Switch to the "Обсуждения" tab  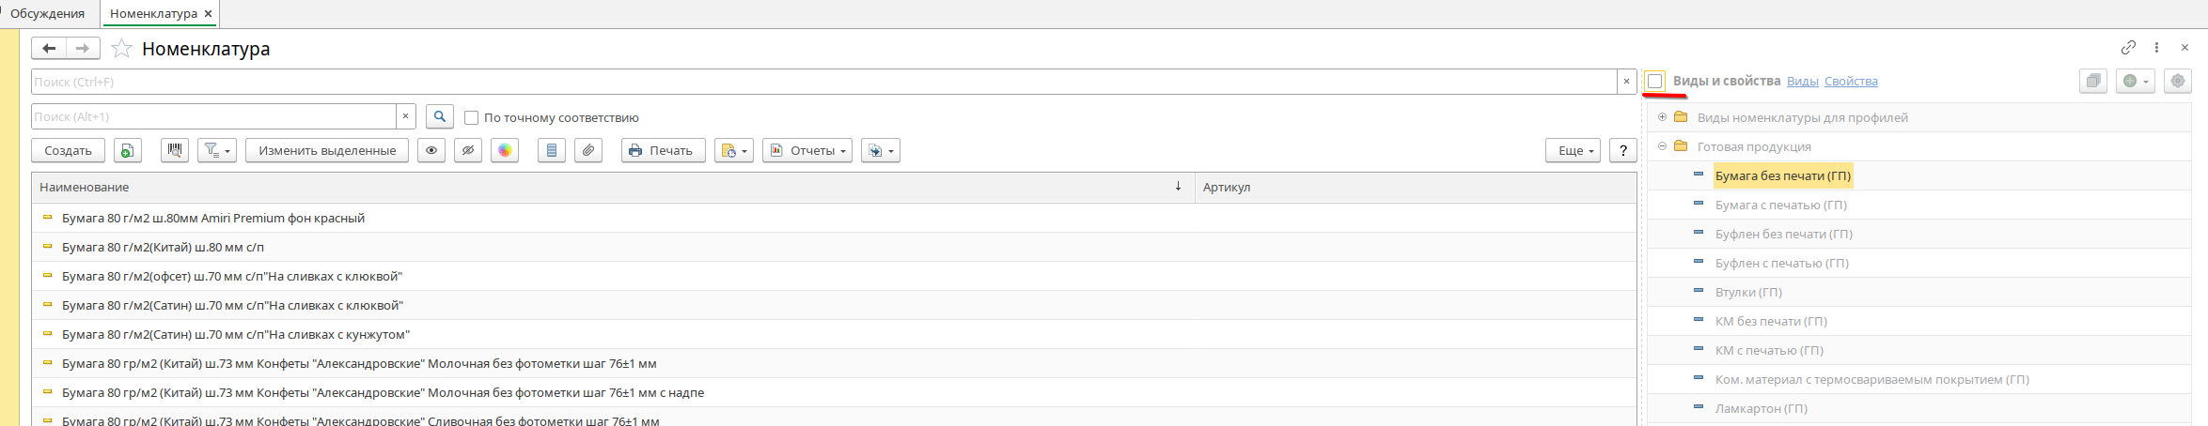click(47, 14)
